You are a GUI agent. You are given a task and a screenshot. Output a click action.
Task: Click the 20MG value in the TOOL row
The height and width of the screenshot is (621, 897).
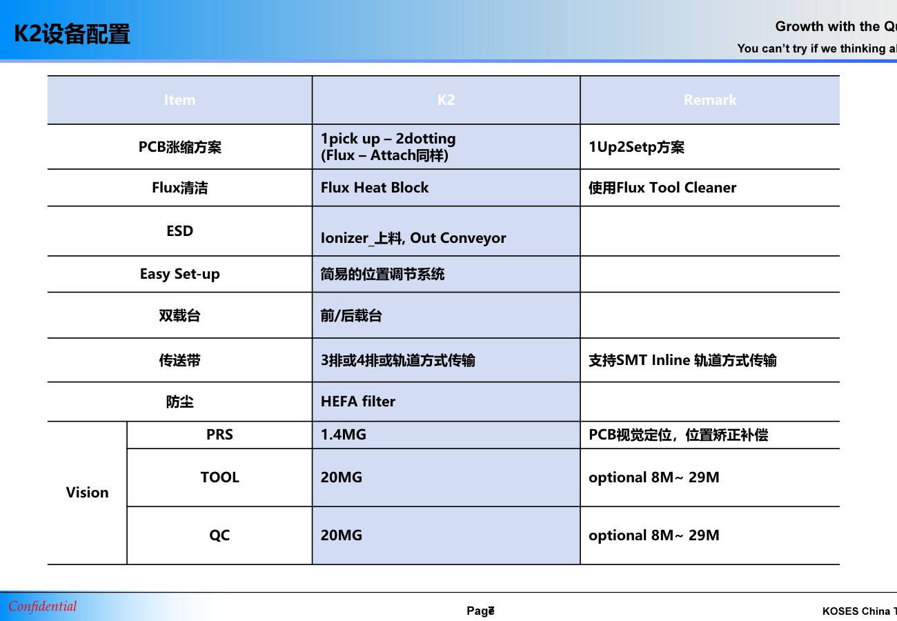(342, 477)
